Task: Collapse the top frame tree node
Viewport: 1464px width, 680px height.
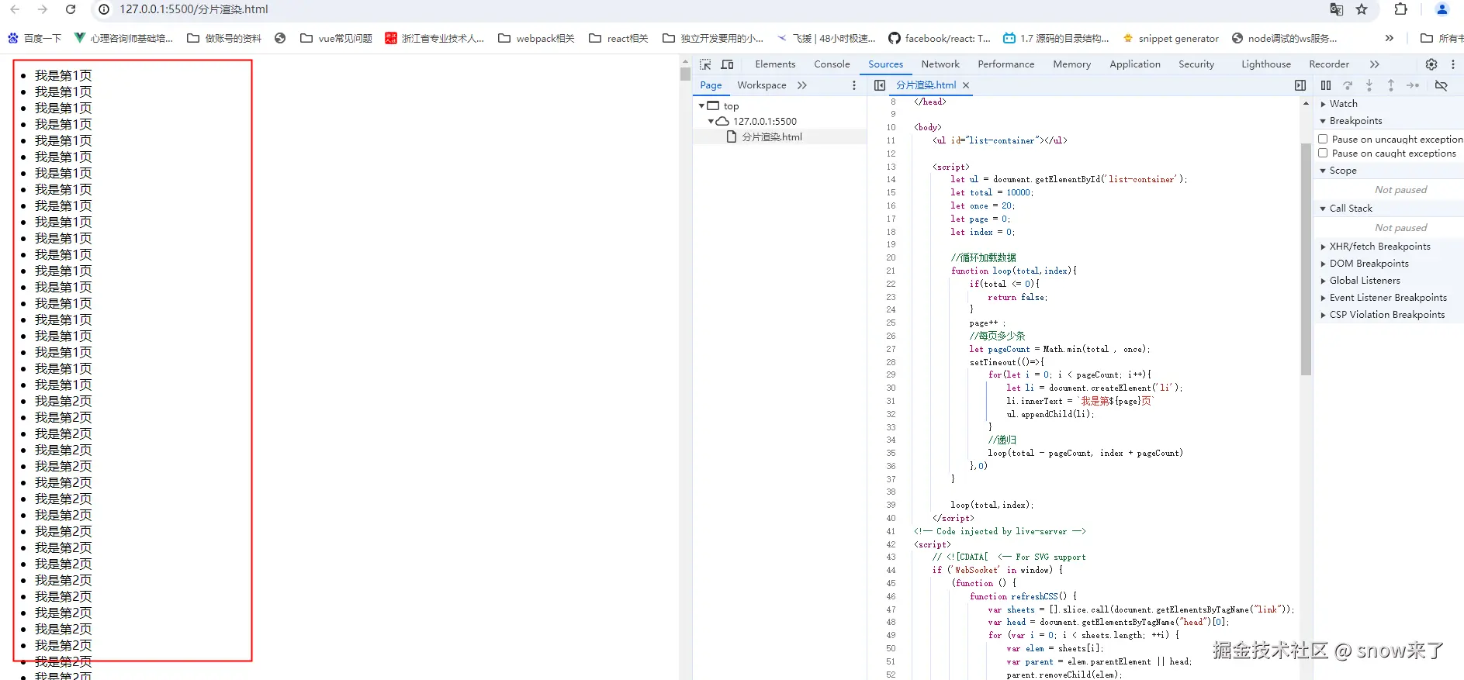Action: 701,105
